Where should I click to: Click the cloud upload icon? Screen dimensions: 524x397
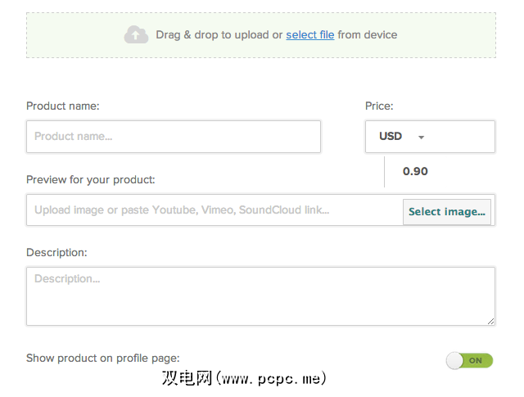pos(136,34)
